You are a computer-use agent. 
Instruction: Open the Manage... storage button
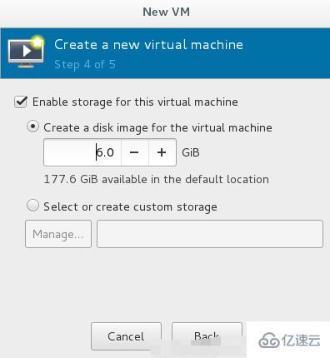coord(58,234)
